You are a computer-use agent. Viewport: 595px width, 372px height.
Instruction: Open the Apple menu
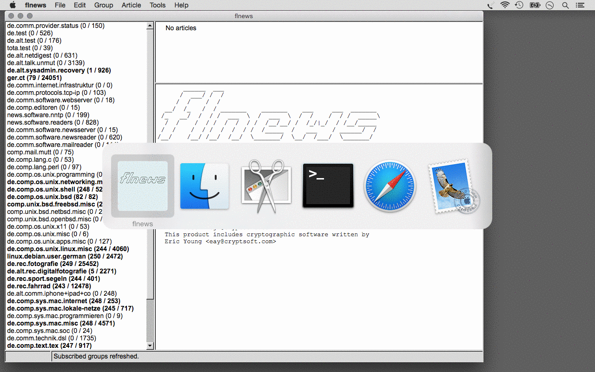pyautogui.click(x=13, y=5)
